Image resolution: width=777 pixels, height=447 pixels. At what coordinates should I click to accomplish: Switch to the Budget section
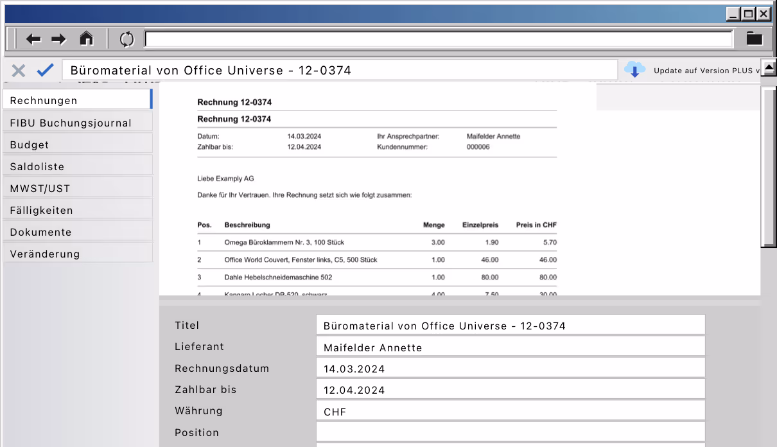77,145
